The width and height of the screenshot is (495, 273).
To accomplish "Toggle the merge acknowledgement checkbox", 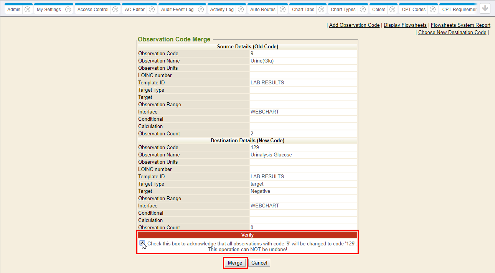I will pyautogui.click(x=142, y=243).
